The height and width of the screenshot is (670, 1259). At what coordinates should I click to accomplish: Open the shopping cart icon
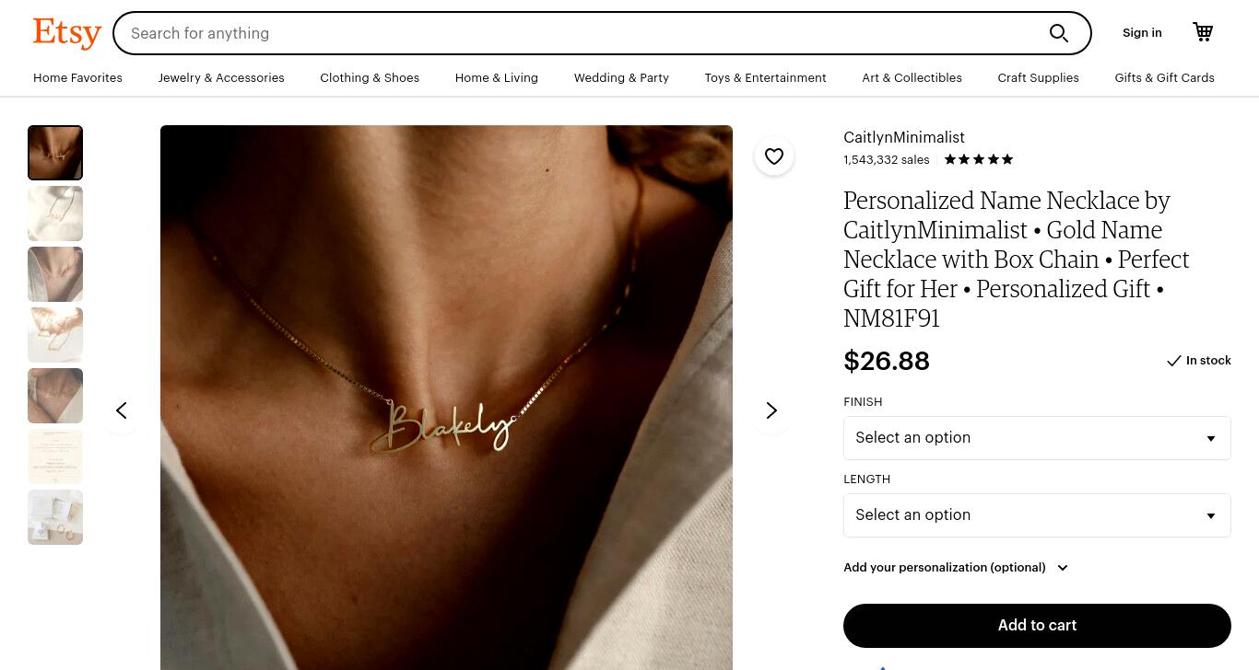coord(1203,32)
